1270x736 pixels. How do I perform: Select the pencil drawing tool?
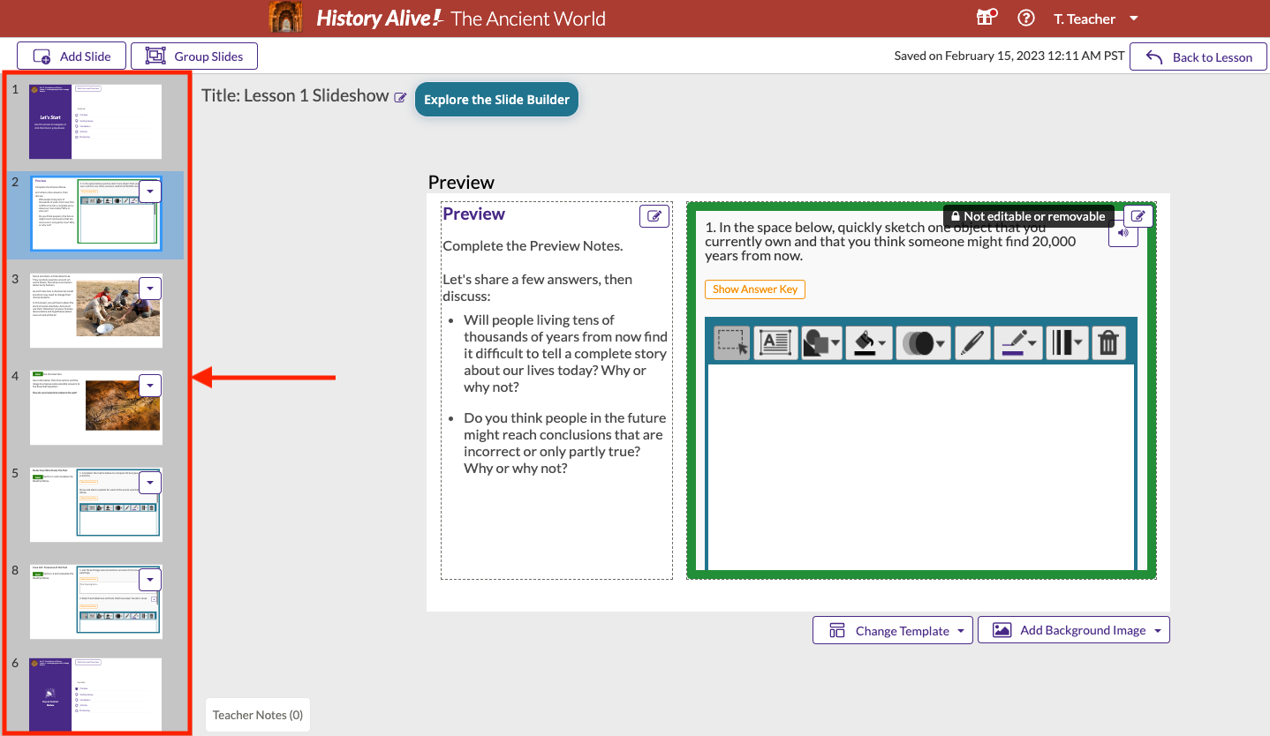972,342
